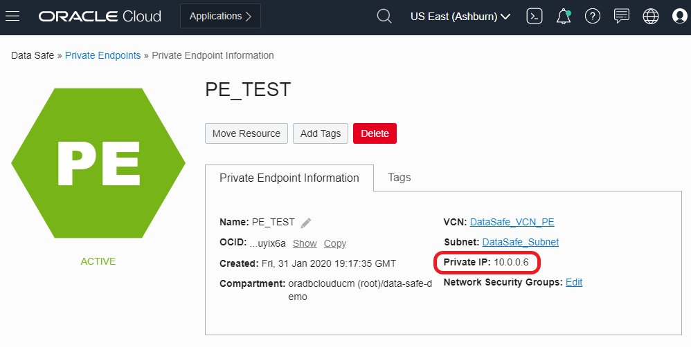Click the search magnifier icon

coord(384,16)
